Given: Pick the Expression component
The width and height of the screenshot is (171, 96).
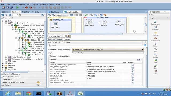Looking at the screenshot, I should (155, 39).
